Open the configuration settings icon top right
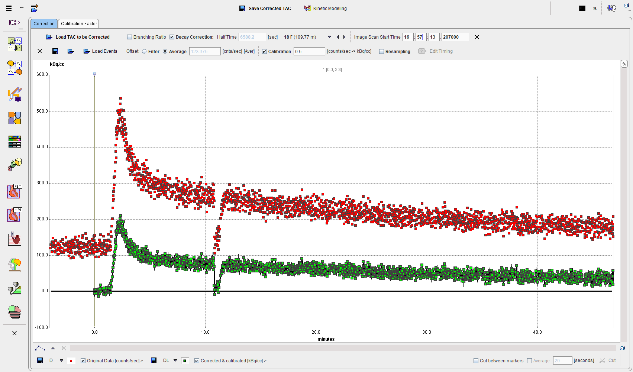 pyautogui.click(x=612, y=8)
